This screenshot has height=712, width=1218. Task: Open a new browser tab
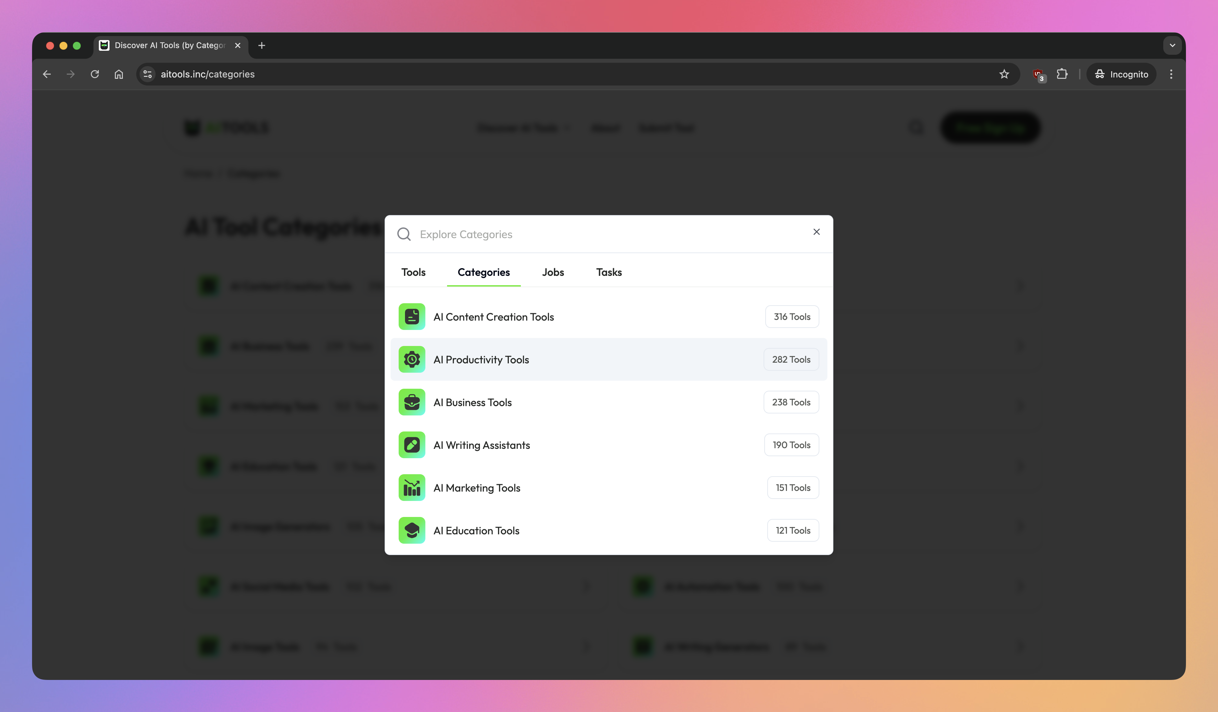pos(261,45)
